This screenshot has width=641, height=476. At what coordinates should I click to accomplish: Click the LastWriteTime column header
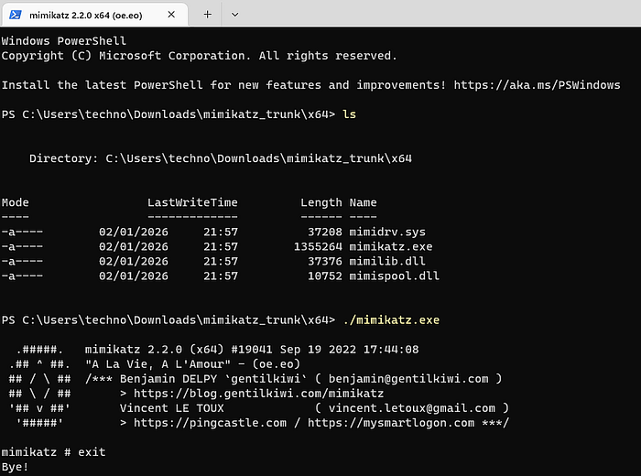(192, 202)
